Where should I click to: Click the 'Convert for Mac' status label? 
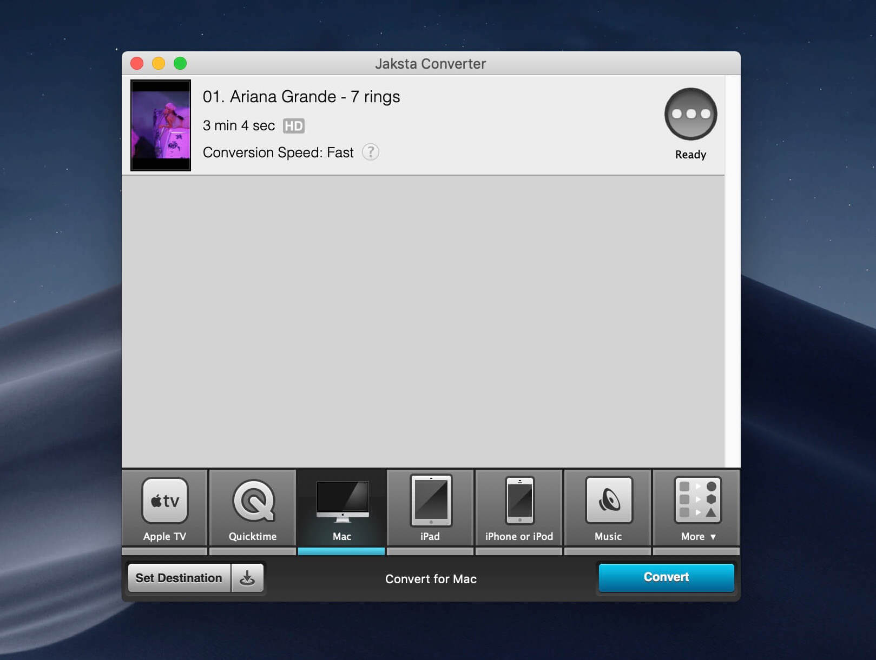click(431, 579)
